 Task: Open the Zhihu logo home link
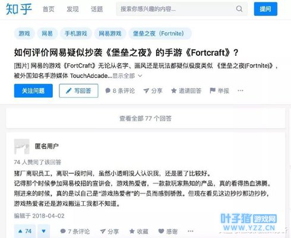[x=19, y=9]
